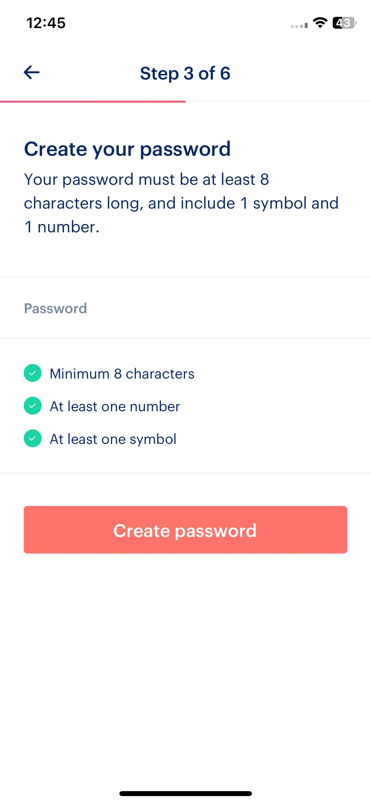Click the At least one symbol check icon
Image resolution: width=371 pixels, height=804 pixels.
33,438
